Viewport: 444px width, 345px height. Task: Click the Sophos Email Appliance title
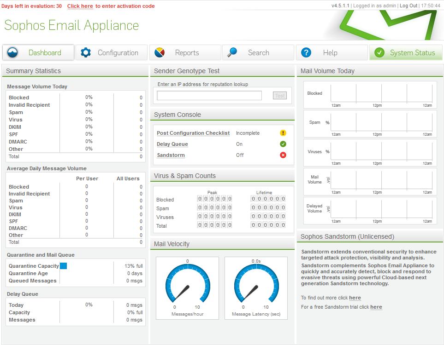(71, 25)
